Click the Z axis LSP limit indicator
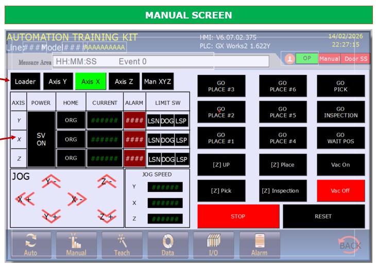This screenshot has height=266, width=376. coord(181,159)
